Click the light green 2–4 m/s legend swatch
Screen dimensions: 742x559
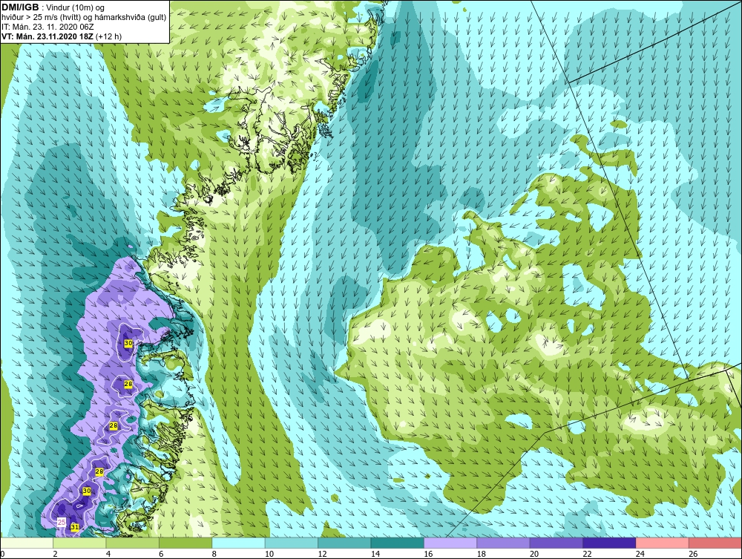point(80,543)
